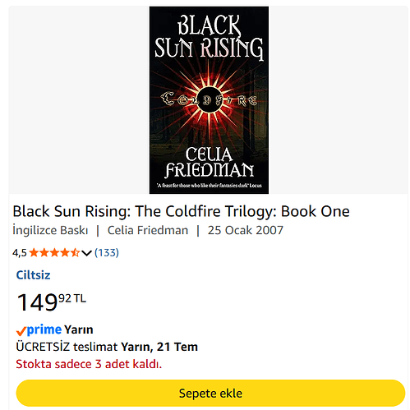The height and width of the screenshot is (410, 410).
Task: Click the half-filled fifth star
Action: tap(75, 252)
